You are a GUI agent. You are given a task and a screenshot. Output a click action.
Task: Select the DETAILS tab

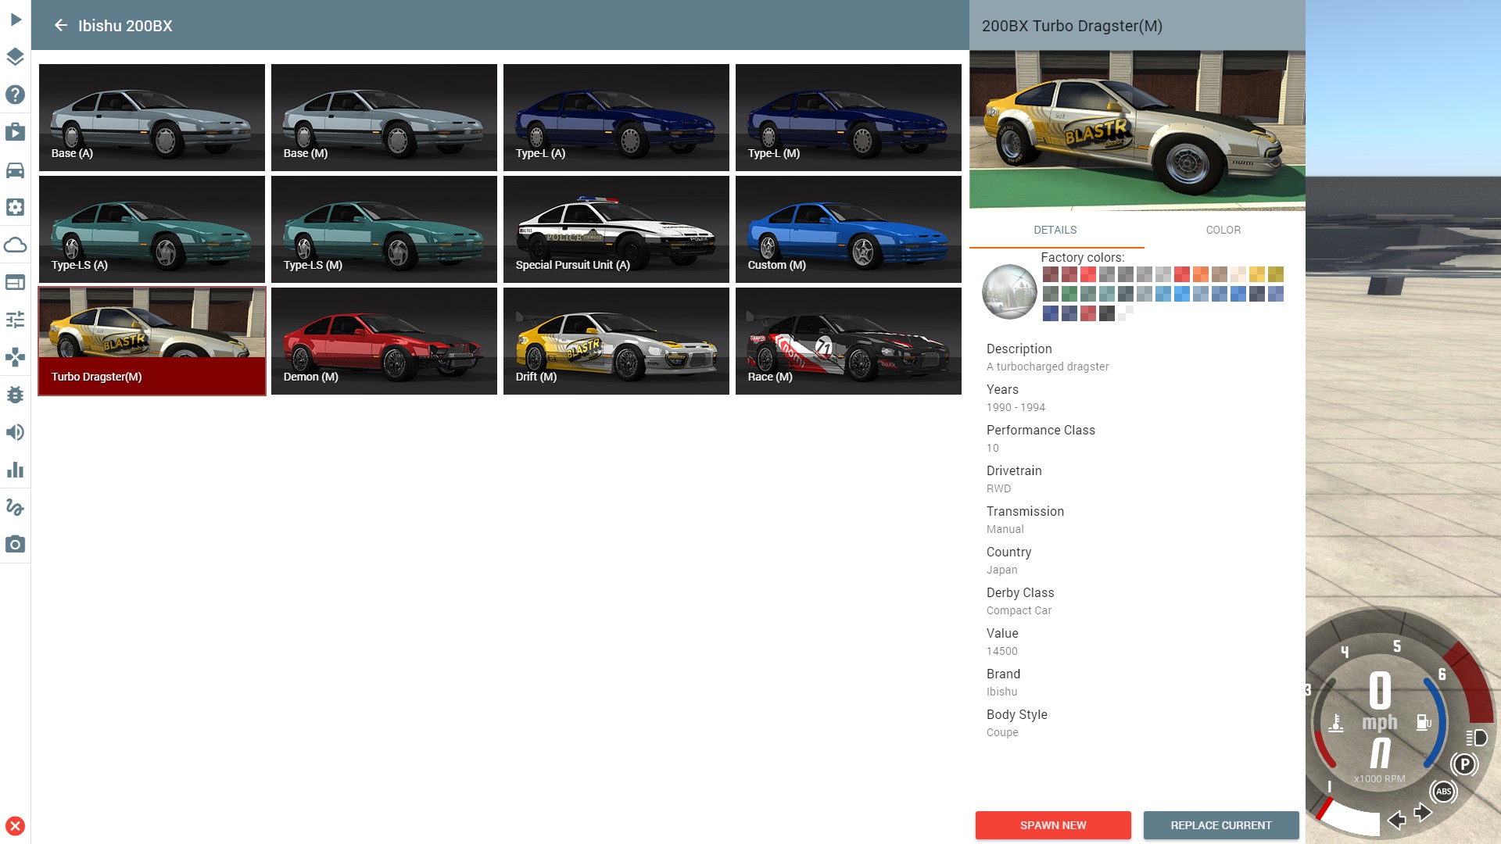[x=1055, y=230]
